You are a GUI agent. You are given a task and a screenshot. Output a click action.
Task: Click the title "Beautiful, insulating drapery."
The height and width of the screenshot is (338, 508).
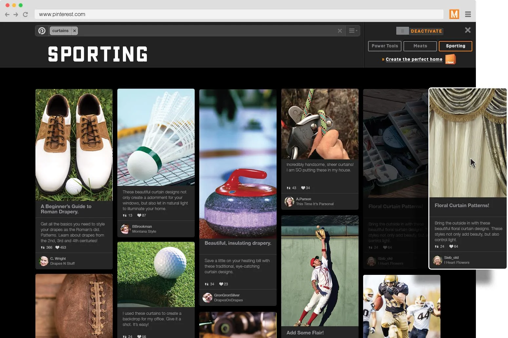[x=238, y=243]
